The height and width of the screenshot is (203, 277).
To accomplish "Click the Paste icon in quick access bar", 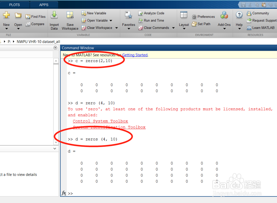I will click(264, 5).
